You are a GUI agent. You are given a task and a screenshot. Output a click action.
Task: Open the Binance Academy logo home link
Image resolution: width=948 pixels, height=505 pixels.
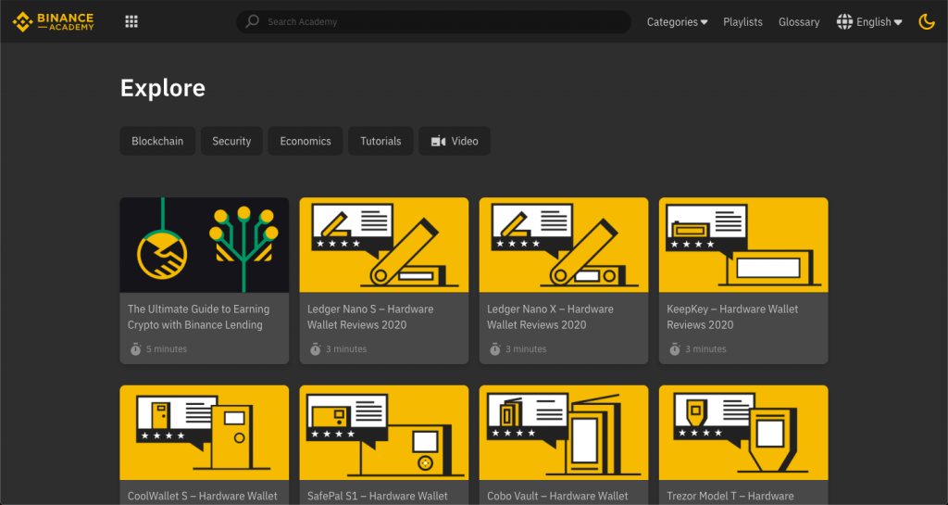pos(53,21)
